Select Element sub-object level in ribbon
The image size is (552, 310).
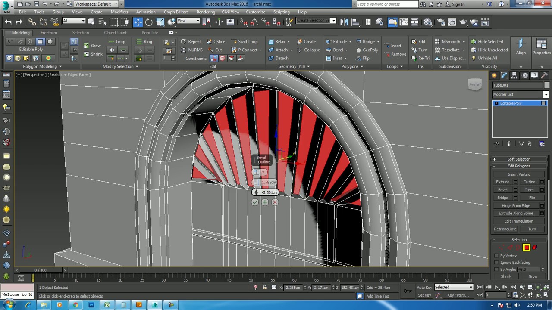click(50, 42)
